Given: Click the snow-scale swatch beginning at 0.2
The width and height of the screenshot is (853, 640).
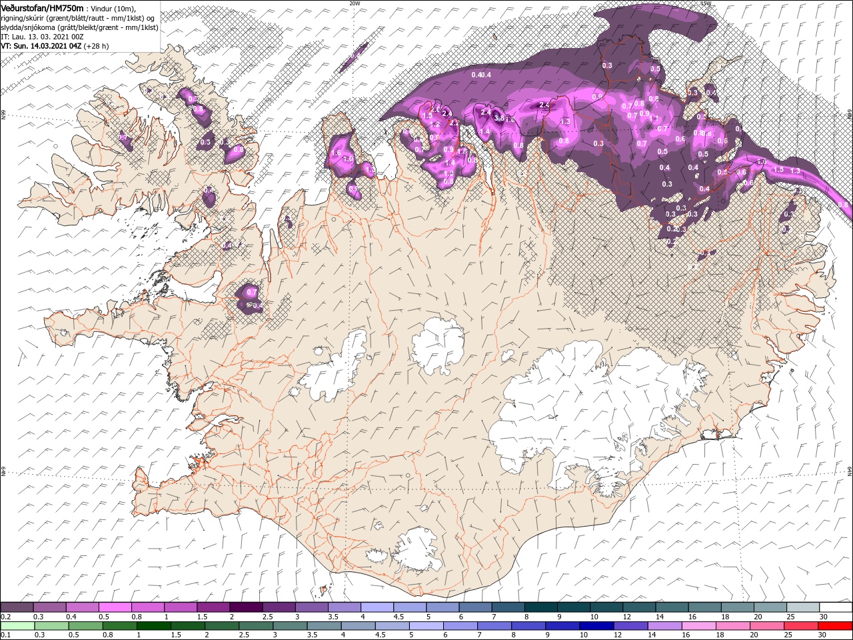Looking at the screenshot, I should [x=17, y=607].
